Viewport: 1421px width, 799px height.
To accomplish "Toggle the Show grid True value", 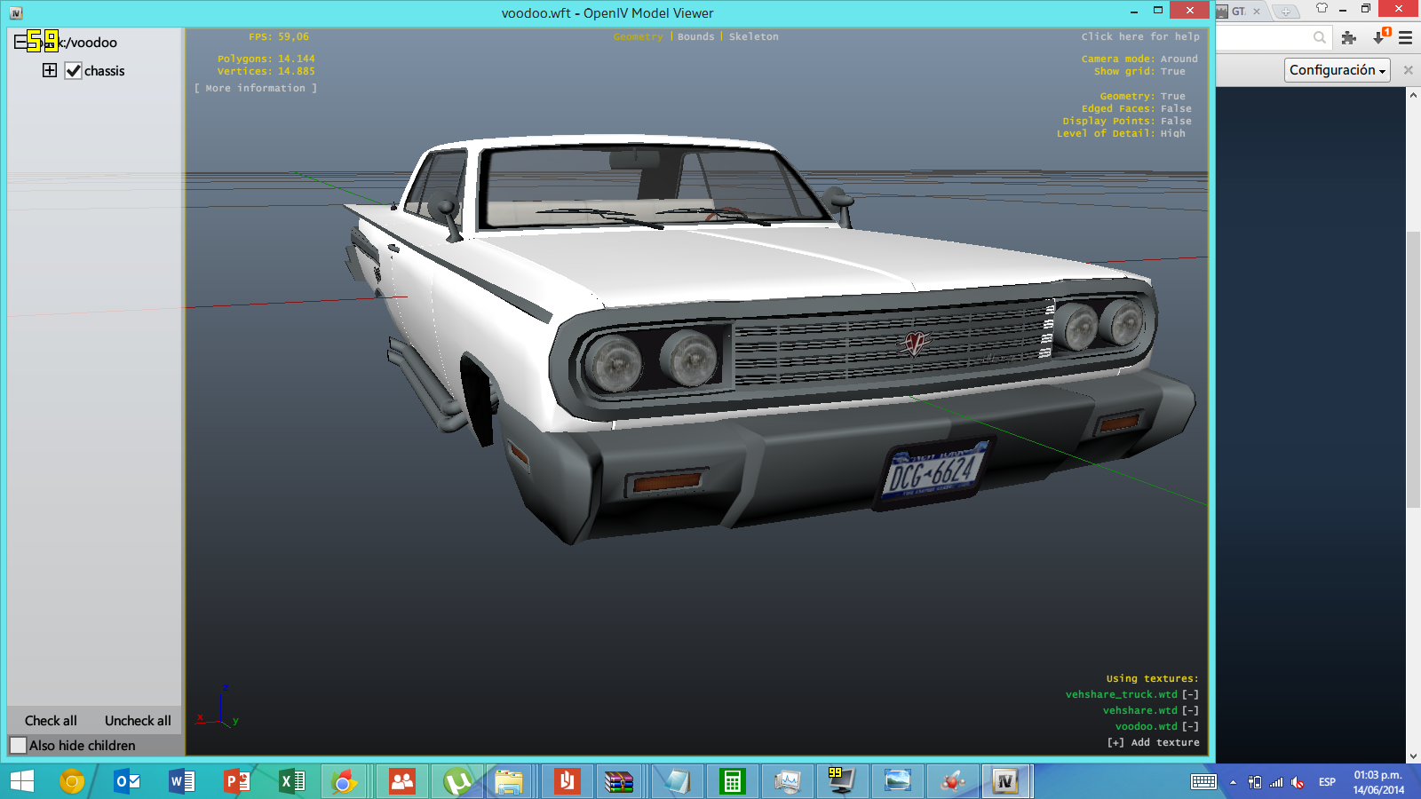I will coord(1172,71).
